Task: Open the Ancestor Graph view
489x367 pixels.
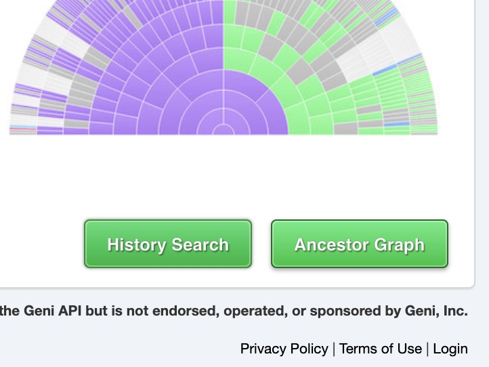Action: [x=360, y=244]
